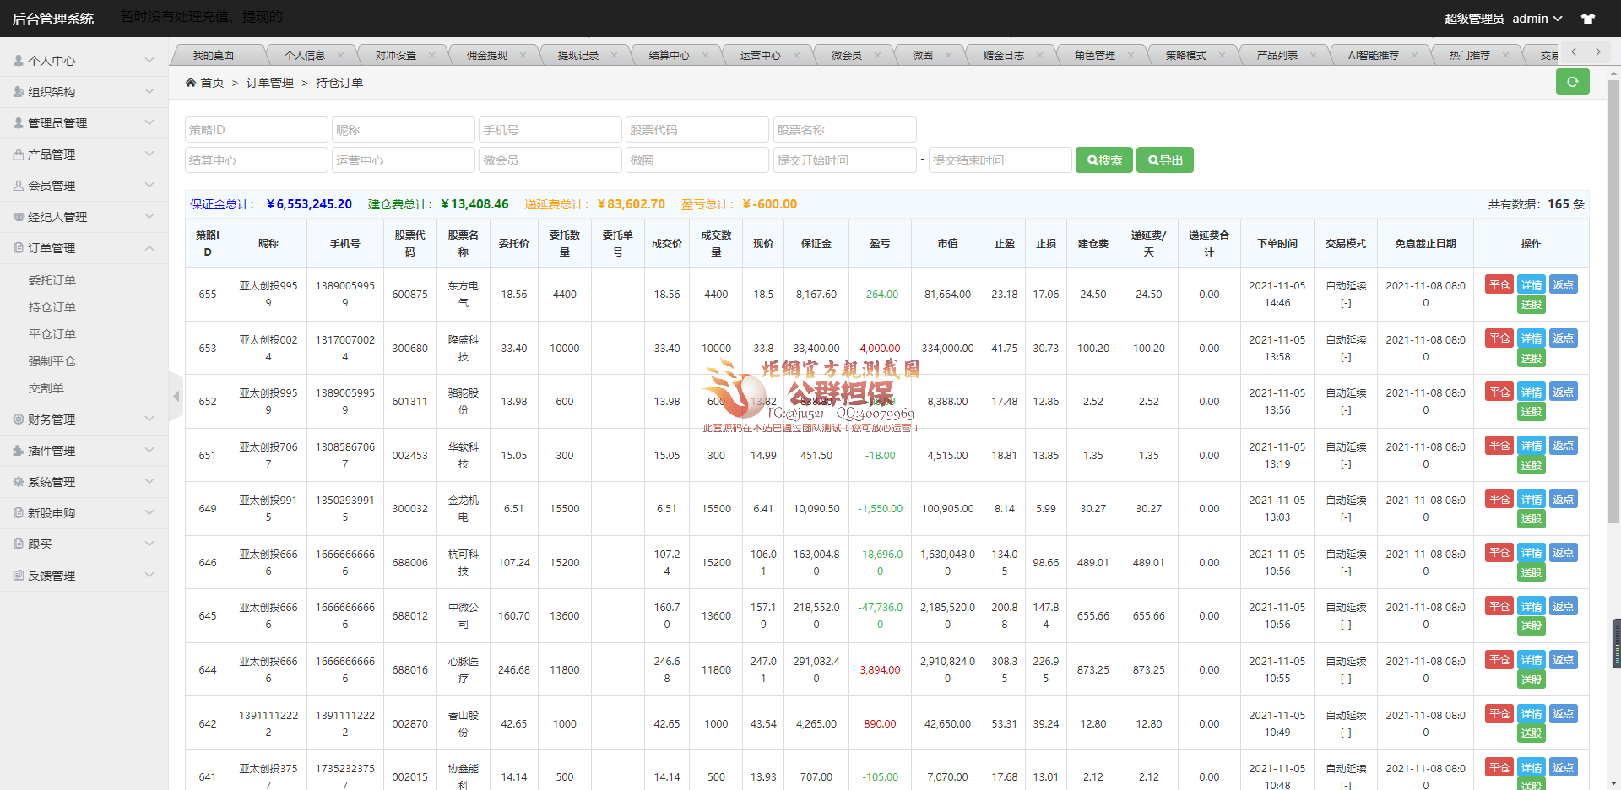
Task: Click 返点 button for order 652
Action: pyautogui.click(x=1564, y=392)
